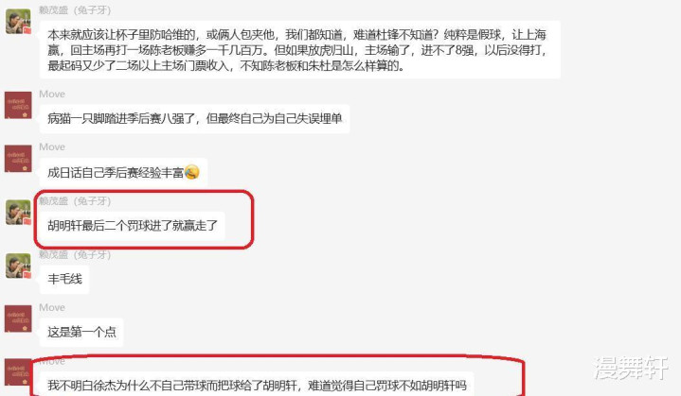
Task: Open avatar beside the long 假球 message
Action: [18, 21]
